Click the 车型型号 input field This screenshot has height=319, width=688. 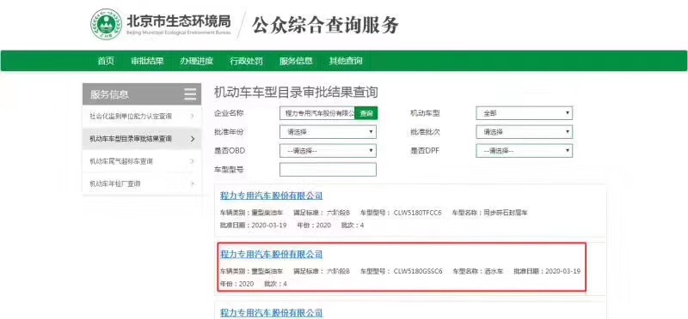tap(329, 169)
